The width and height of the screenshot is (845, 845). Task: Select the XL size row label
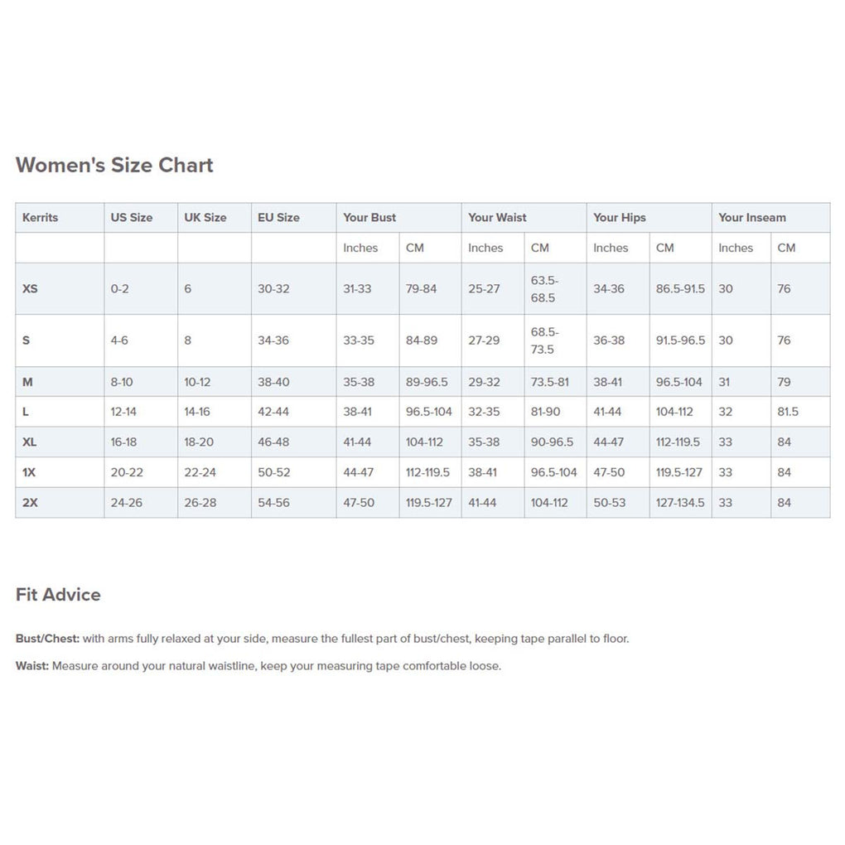click(x=30, y=442)
